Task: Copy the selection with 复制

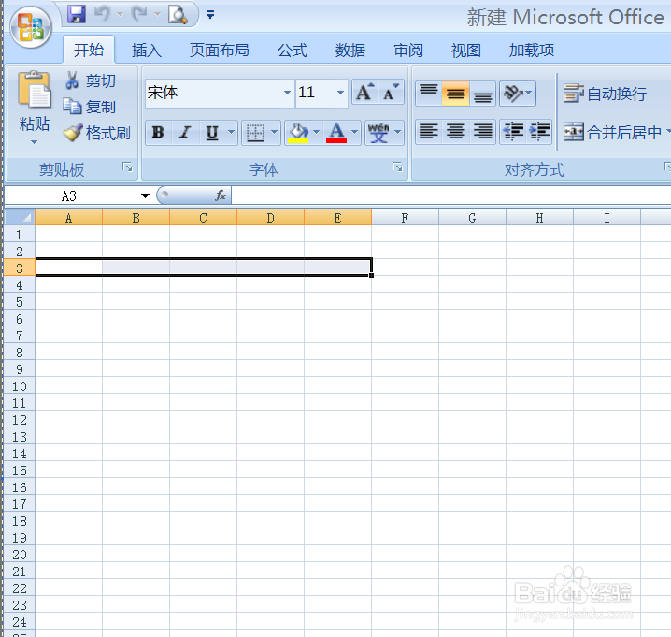Action: (x=90, y=107)
